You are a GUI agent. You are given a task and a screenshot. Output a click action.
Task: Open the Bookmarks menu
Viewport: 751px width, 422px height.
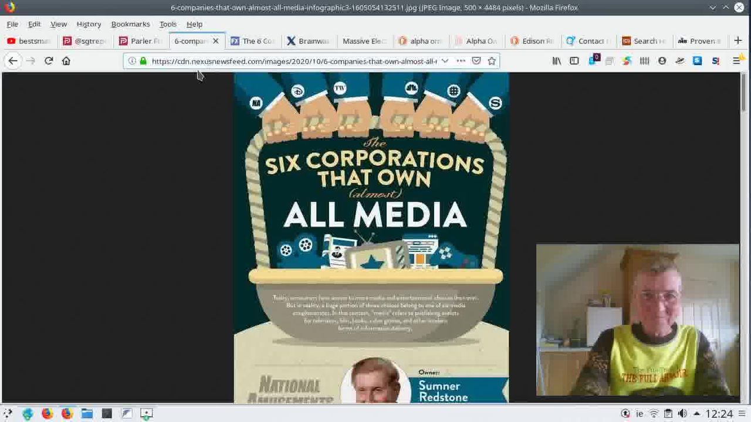tap(130, 24)
